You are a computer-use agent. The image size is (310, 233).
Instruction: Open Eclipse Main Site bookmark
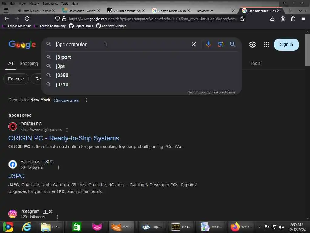pos(17,26)
